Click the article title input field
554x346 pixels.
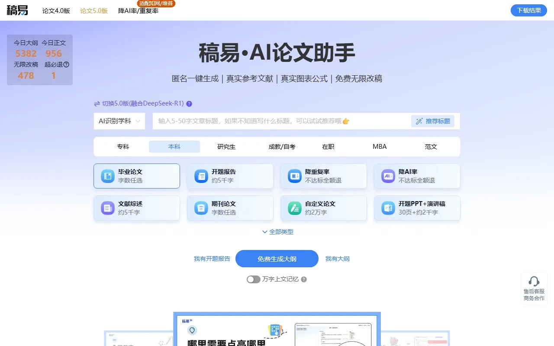281,121
